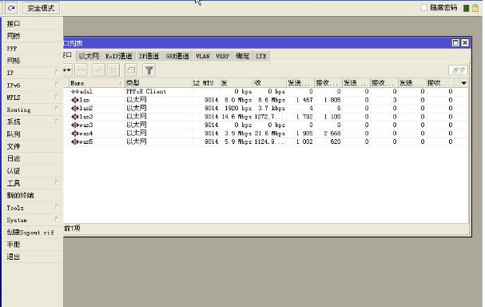Switch to the IP通道 tab
The height and width of the screenshot is (307, 485).
point(149,56)
